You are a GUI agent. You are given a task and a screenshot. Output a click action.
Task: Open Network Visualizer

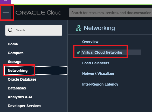[x=98, y=74]
